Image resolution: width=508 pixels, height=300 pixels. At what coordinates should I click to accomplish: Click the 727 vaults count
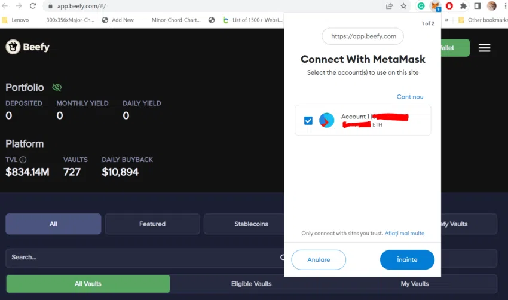72,172
